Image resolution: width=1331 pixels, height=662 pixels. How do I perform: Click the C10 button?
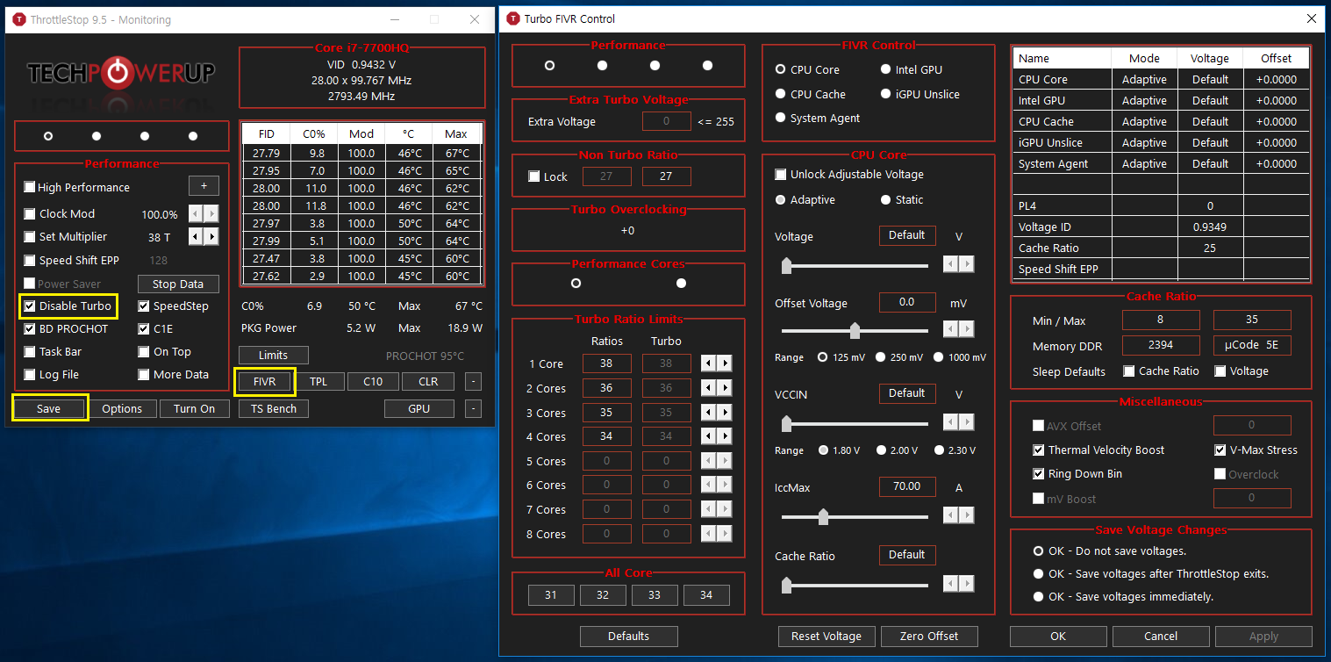click(373, 381)
